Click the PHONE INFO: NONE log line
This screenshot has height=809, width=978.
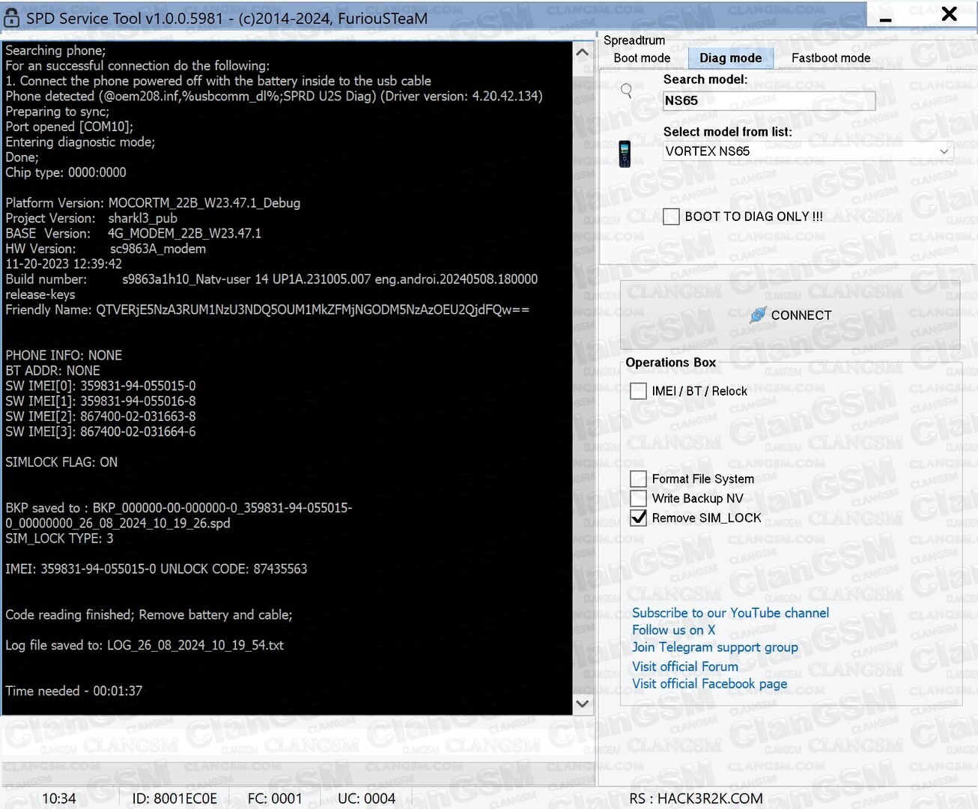(64, 355)
